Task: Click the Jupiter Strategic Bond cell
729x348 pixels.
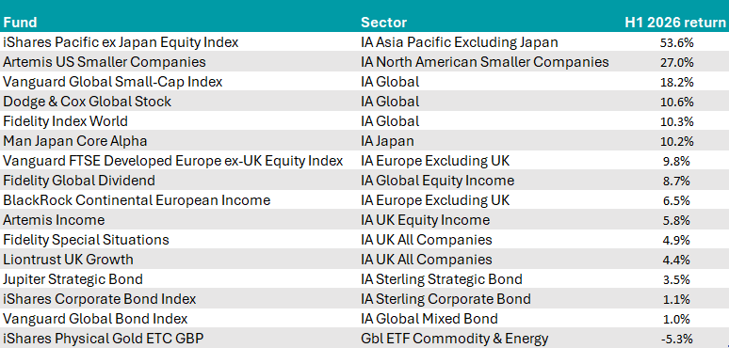Action: tap(73, 278)
